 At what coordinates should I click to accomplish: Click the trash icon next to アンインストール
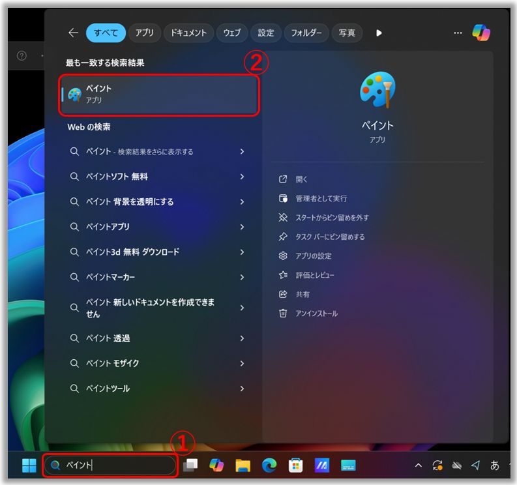point(283,313)
